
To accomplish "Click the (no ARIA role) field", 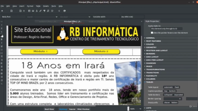I will (x=132, y=17).
